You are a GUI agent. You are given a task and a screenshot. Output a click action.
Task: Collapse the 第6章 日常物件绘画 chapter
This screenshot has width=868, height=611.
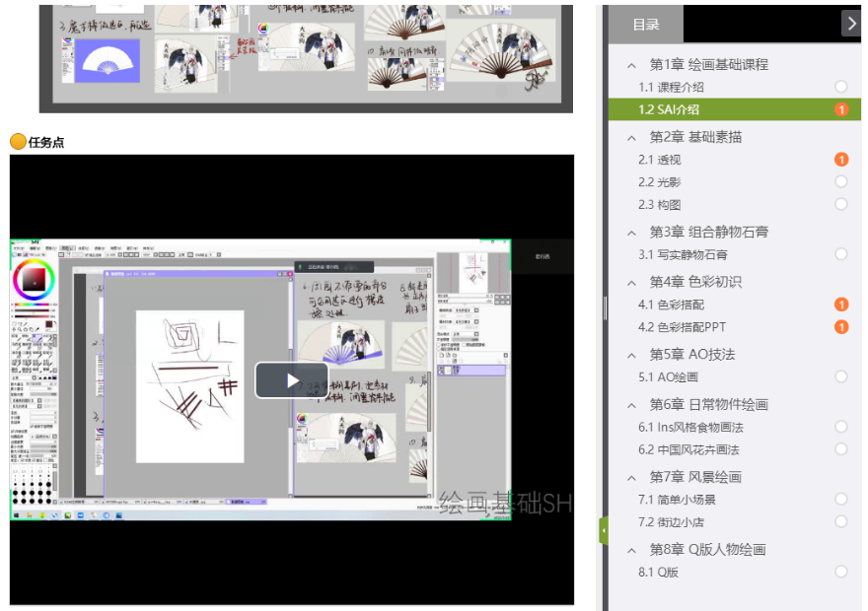[631, 404]
